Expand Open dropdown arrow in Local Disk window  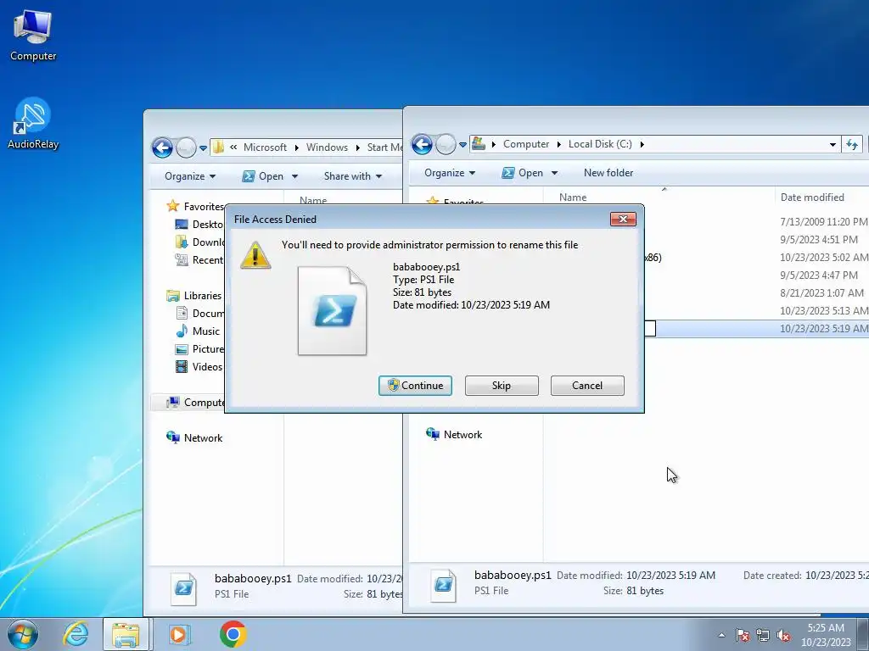[x=554, y=173]
